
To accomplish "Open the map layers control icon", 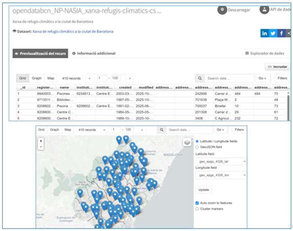I will (x=188, y=142).
